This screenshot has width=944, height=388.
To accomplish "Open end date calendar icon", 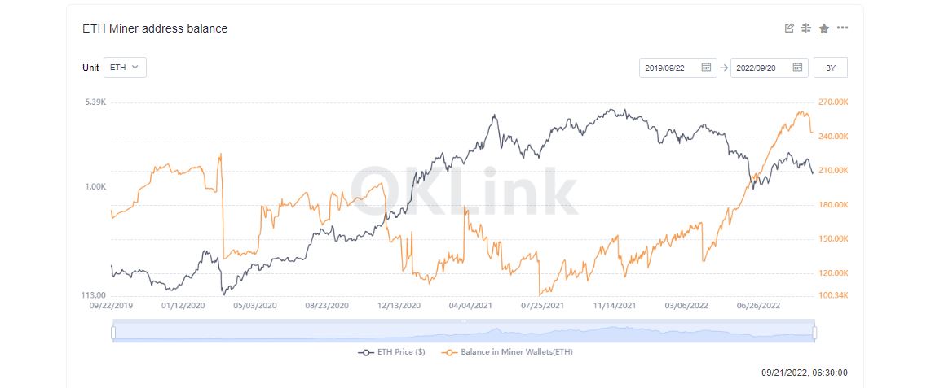I will coord(797,68).
